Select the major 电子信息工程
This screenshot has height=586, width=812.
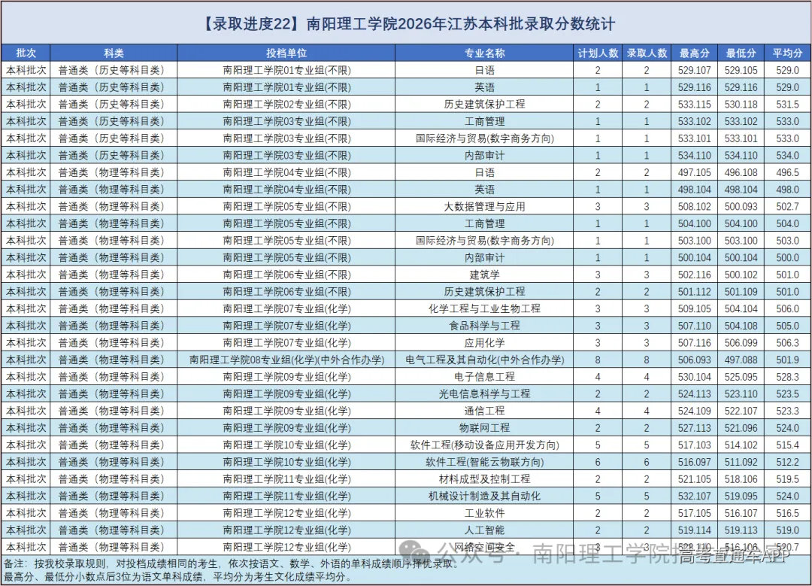point(484,377)
